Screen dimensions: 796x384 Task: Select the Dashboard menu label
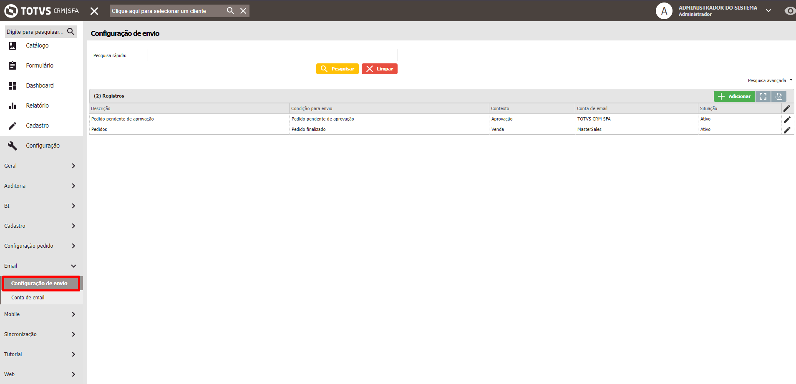click(40, 85)
